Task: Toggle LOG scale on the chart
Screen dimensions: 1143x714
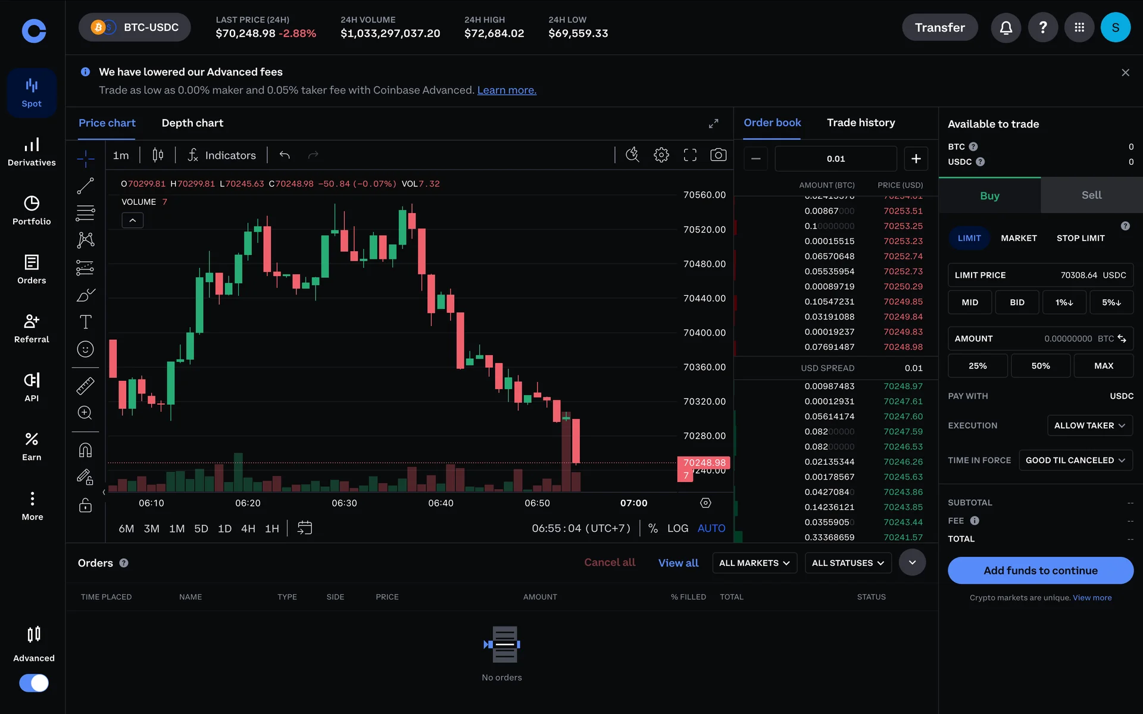Action: point(677,528)
